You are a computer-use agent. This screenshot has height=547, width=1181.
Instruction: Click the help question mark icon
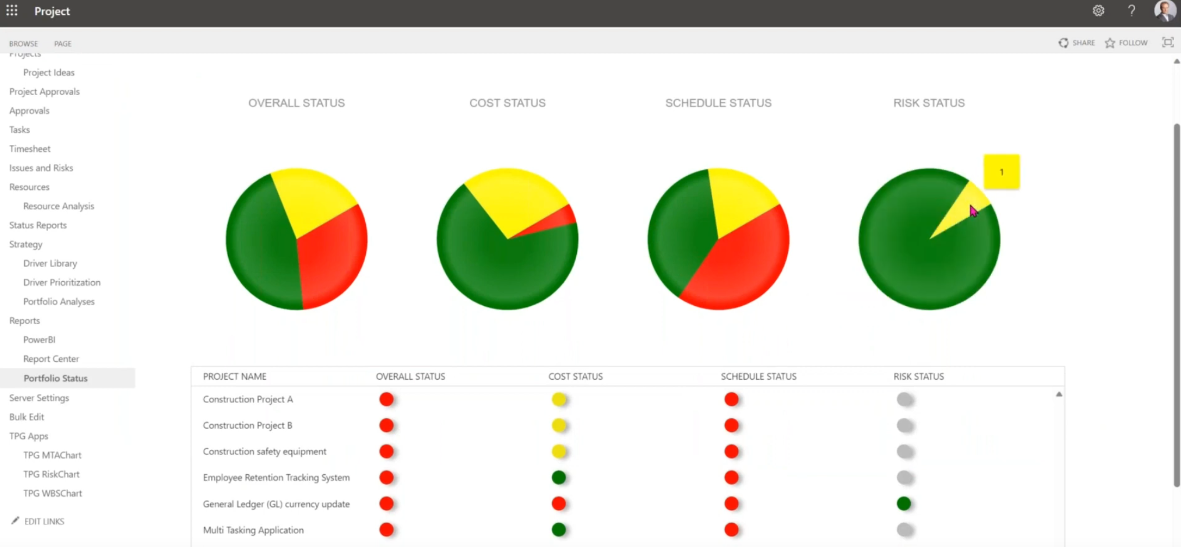(1131, 11)
